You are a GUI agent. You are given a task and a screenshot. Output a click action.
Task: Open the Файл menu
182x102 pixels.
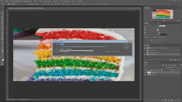point(7,1)
